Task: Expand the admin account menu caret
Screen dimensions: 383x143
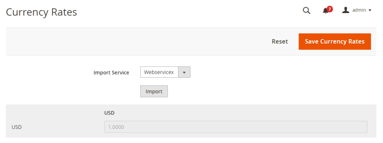Action: point(370,10)
